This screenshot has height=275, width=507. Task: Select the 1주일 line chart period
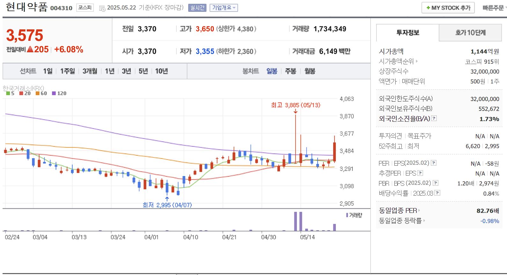68,71
